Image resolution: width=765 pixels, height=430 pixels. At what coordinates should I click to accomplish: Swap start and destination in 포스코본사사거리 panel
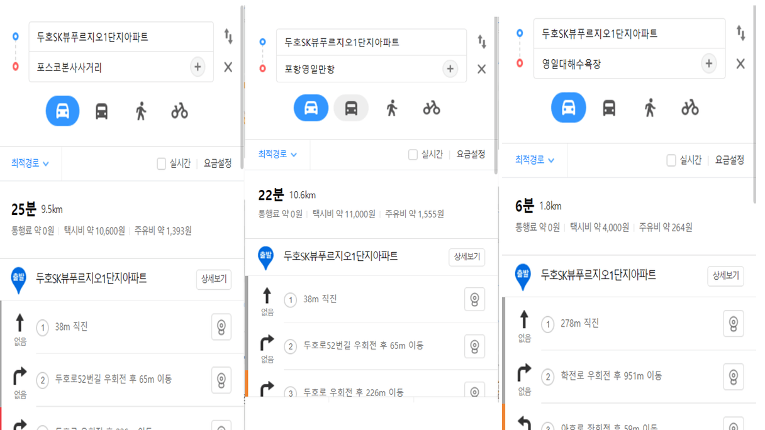(x=228, y=36)
